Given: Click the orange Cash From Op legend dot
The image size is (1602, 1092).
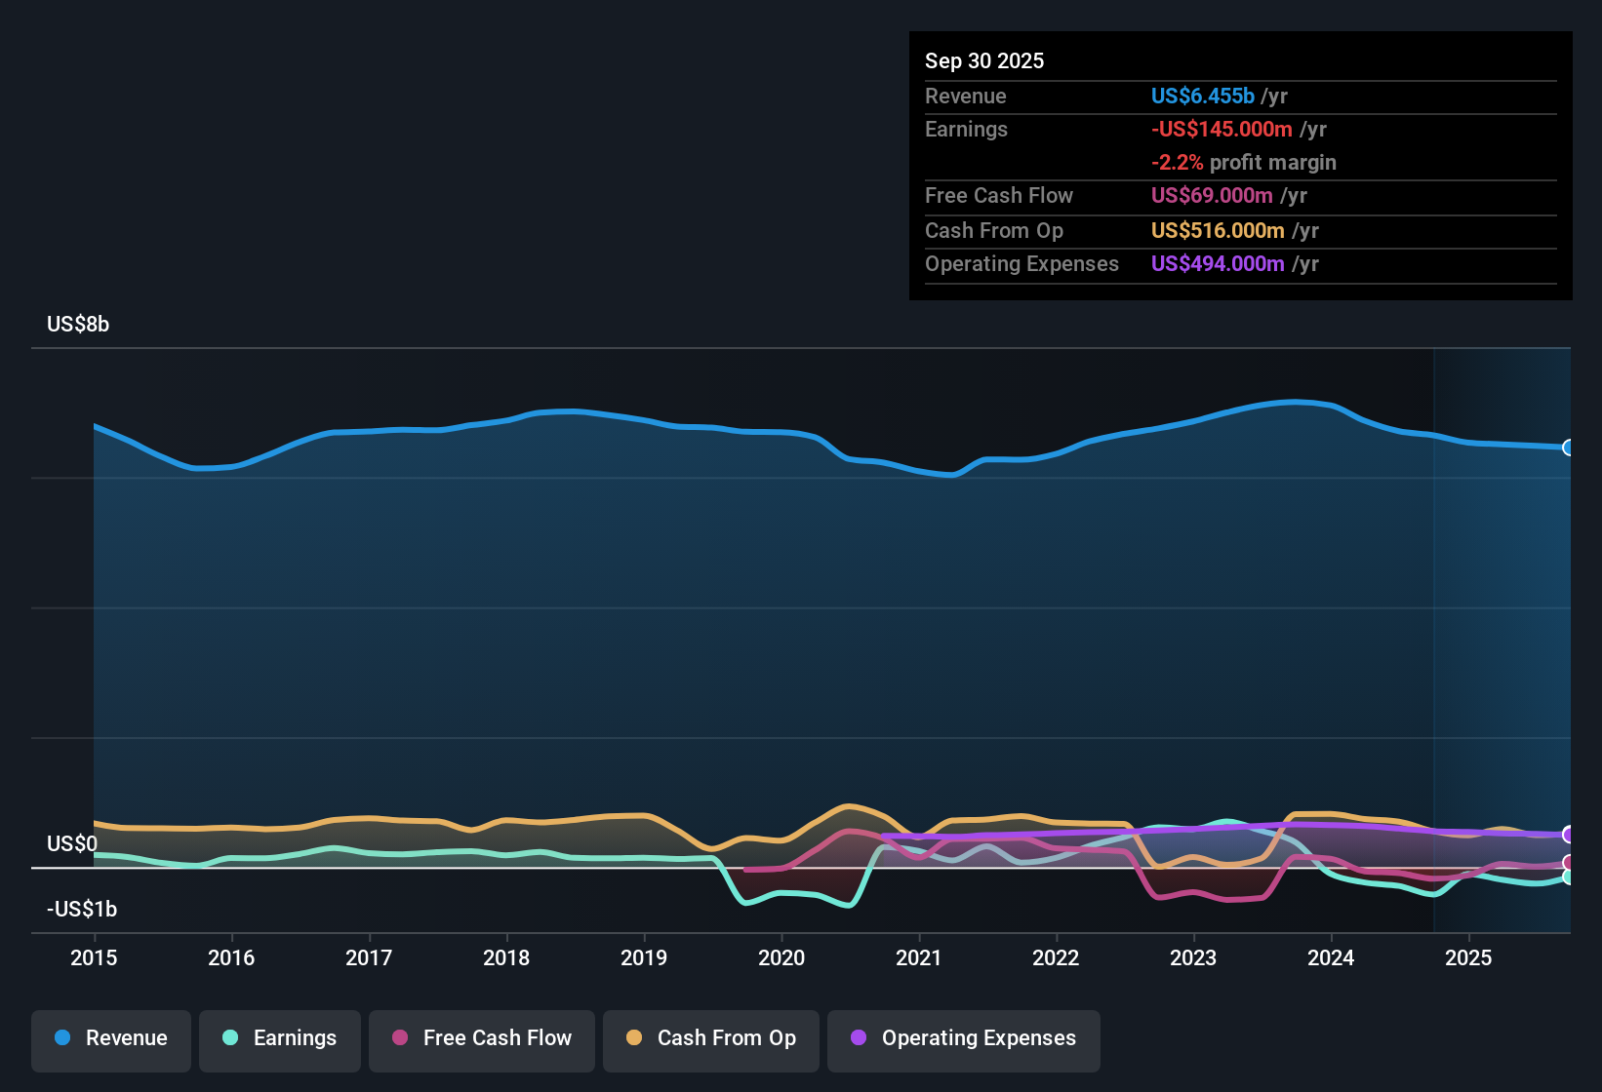Looking at the screenshot, I should pyautogui.click(x=633, y=1039).
